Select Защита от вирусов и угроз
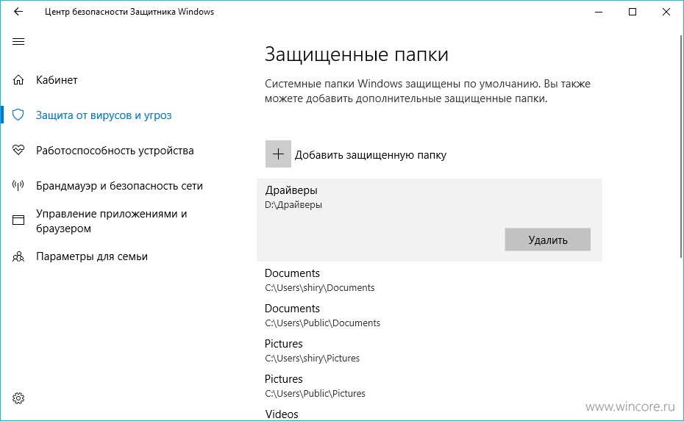The height and width of the screenshot is (421, 684). [x=104, y=115]
